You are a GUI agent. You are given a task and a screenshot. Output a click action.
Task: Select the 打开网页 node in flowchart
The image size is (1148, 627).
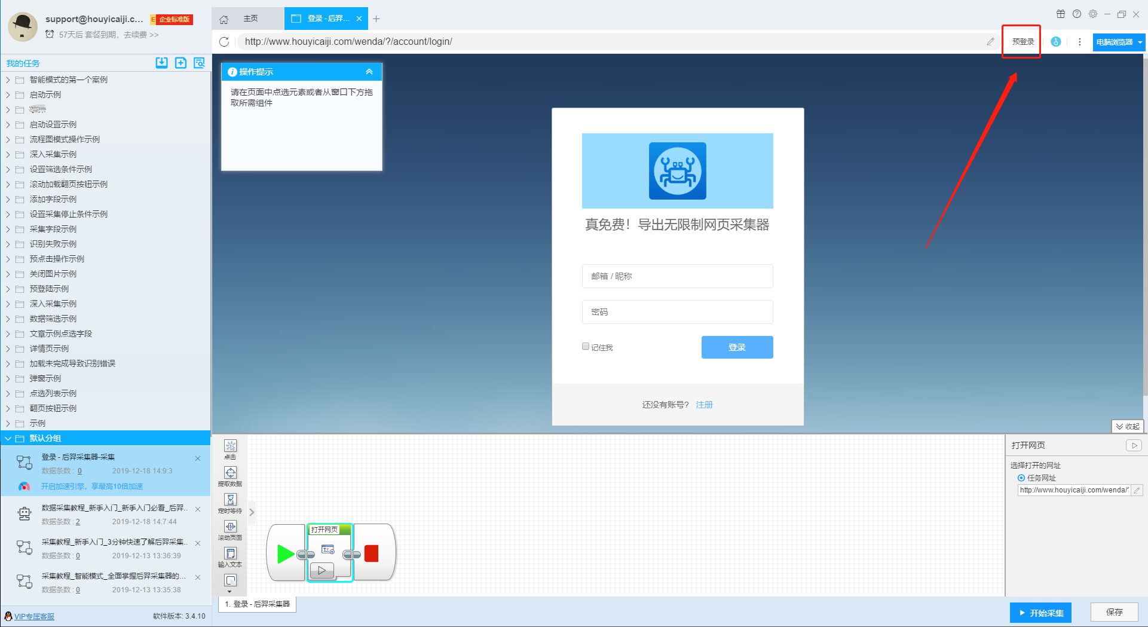point(330,552)
